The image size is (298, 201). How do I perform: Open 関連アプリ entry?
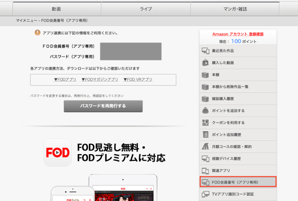click(x=238, y=170)
